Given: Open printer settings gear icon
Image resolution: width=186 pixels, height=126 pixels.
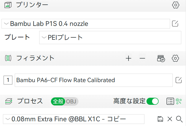Looking at the screenshot, I should pyautogui.click(x=176, y=5).
